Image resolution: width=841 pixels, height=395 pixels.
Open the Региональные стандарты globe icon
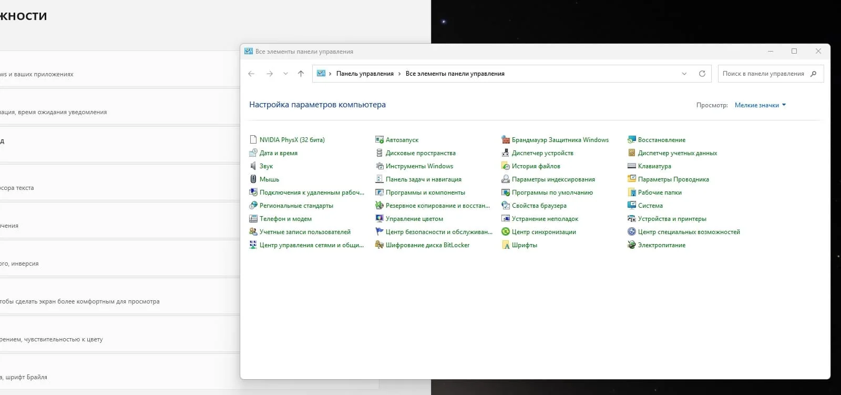pyautogui.click(x=253, y=206)
